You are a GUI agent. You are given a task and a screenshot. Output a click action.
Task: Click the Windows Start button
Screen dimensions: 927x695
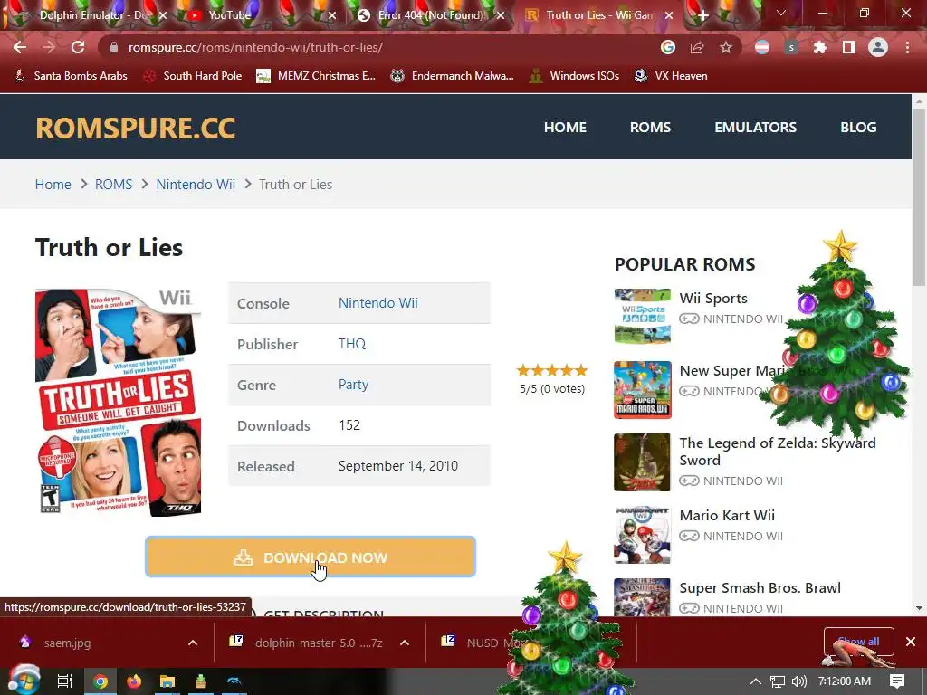pos(24,681)
